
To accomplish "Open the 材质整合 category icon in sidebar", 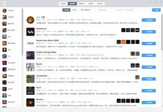I will pos(4,17).
